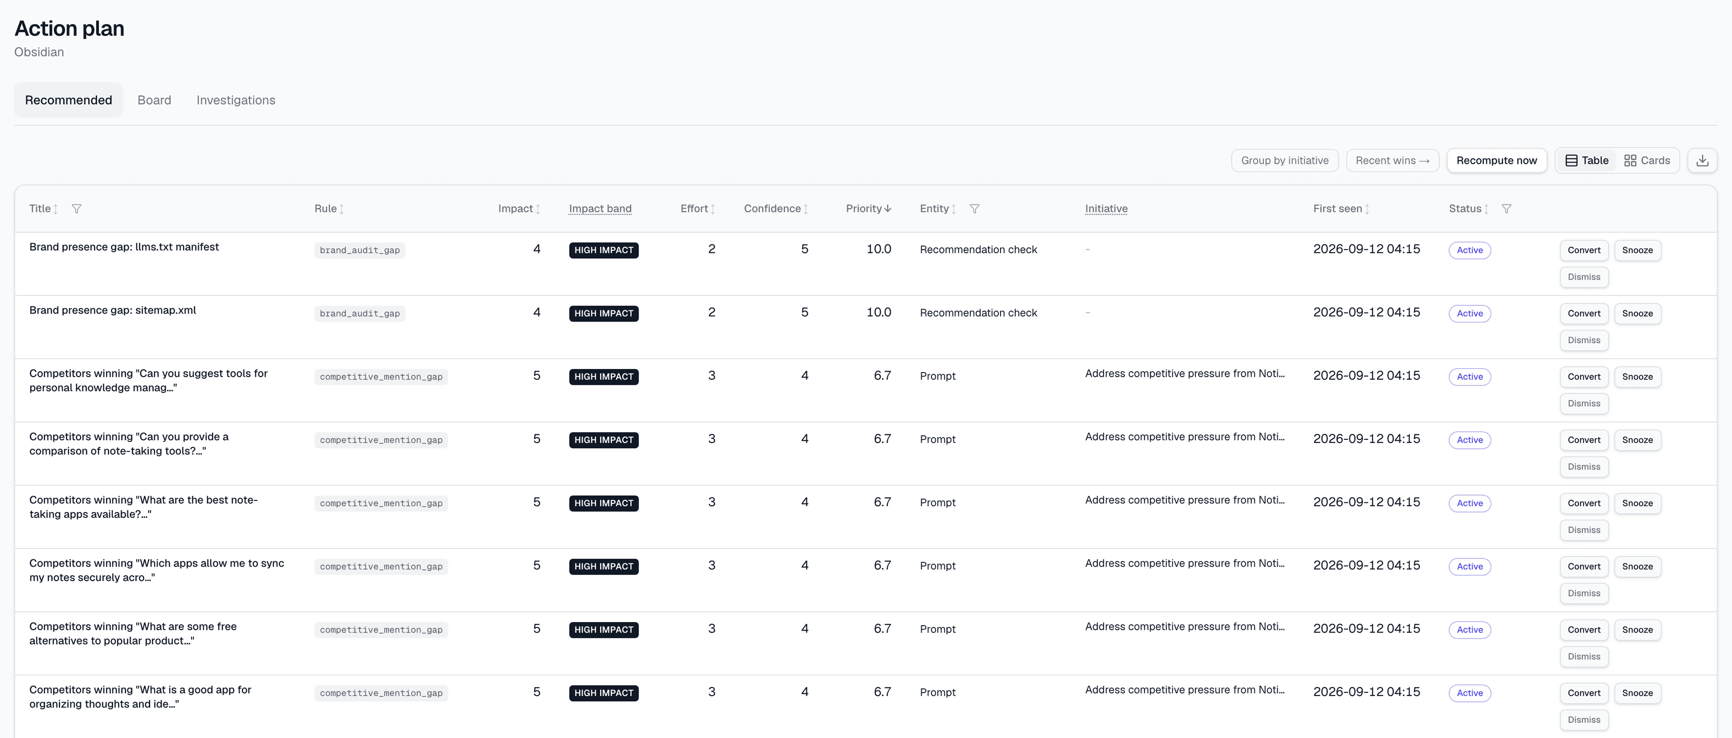Image resolution: width=1732 pixels, height=738 pixels.
Task: Convert the llms.txt manifest recommendation
Action: tap(1584, 250)
